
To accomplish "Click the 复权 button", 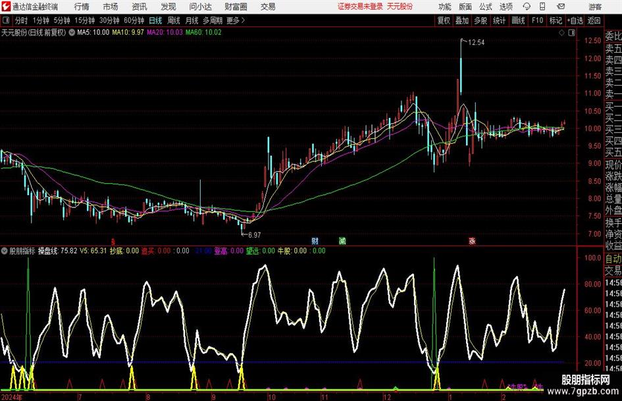I will point(444,20).
